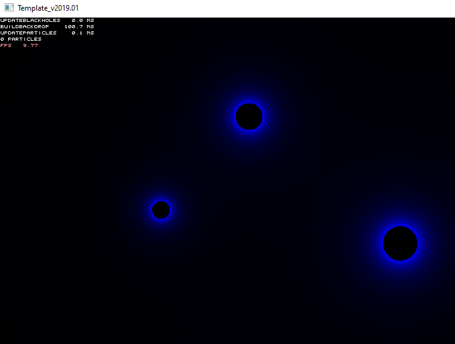Click the top center black hole

coord(249,117)
